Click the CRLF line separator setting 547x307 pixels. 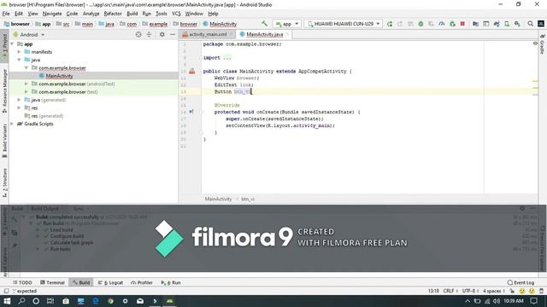[450, 291]
